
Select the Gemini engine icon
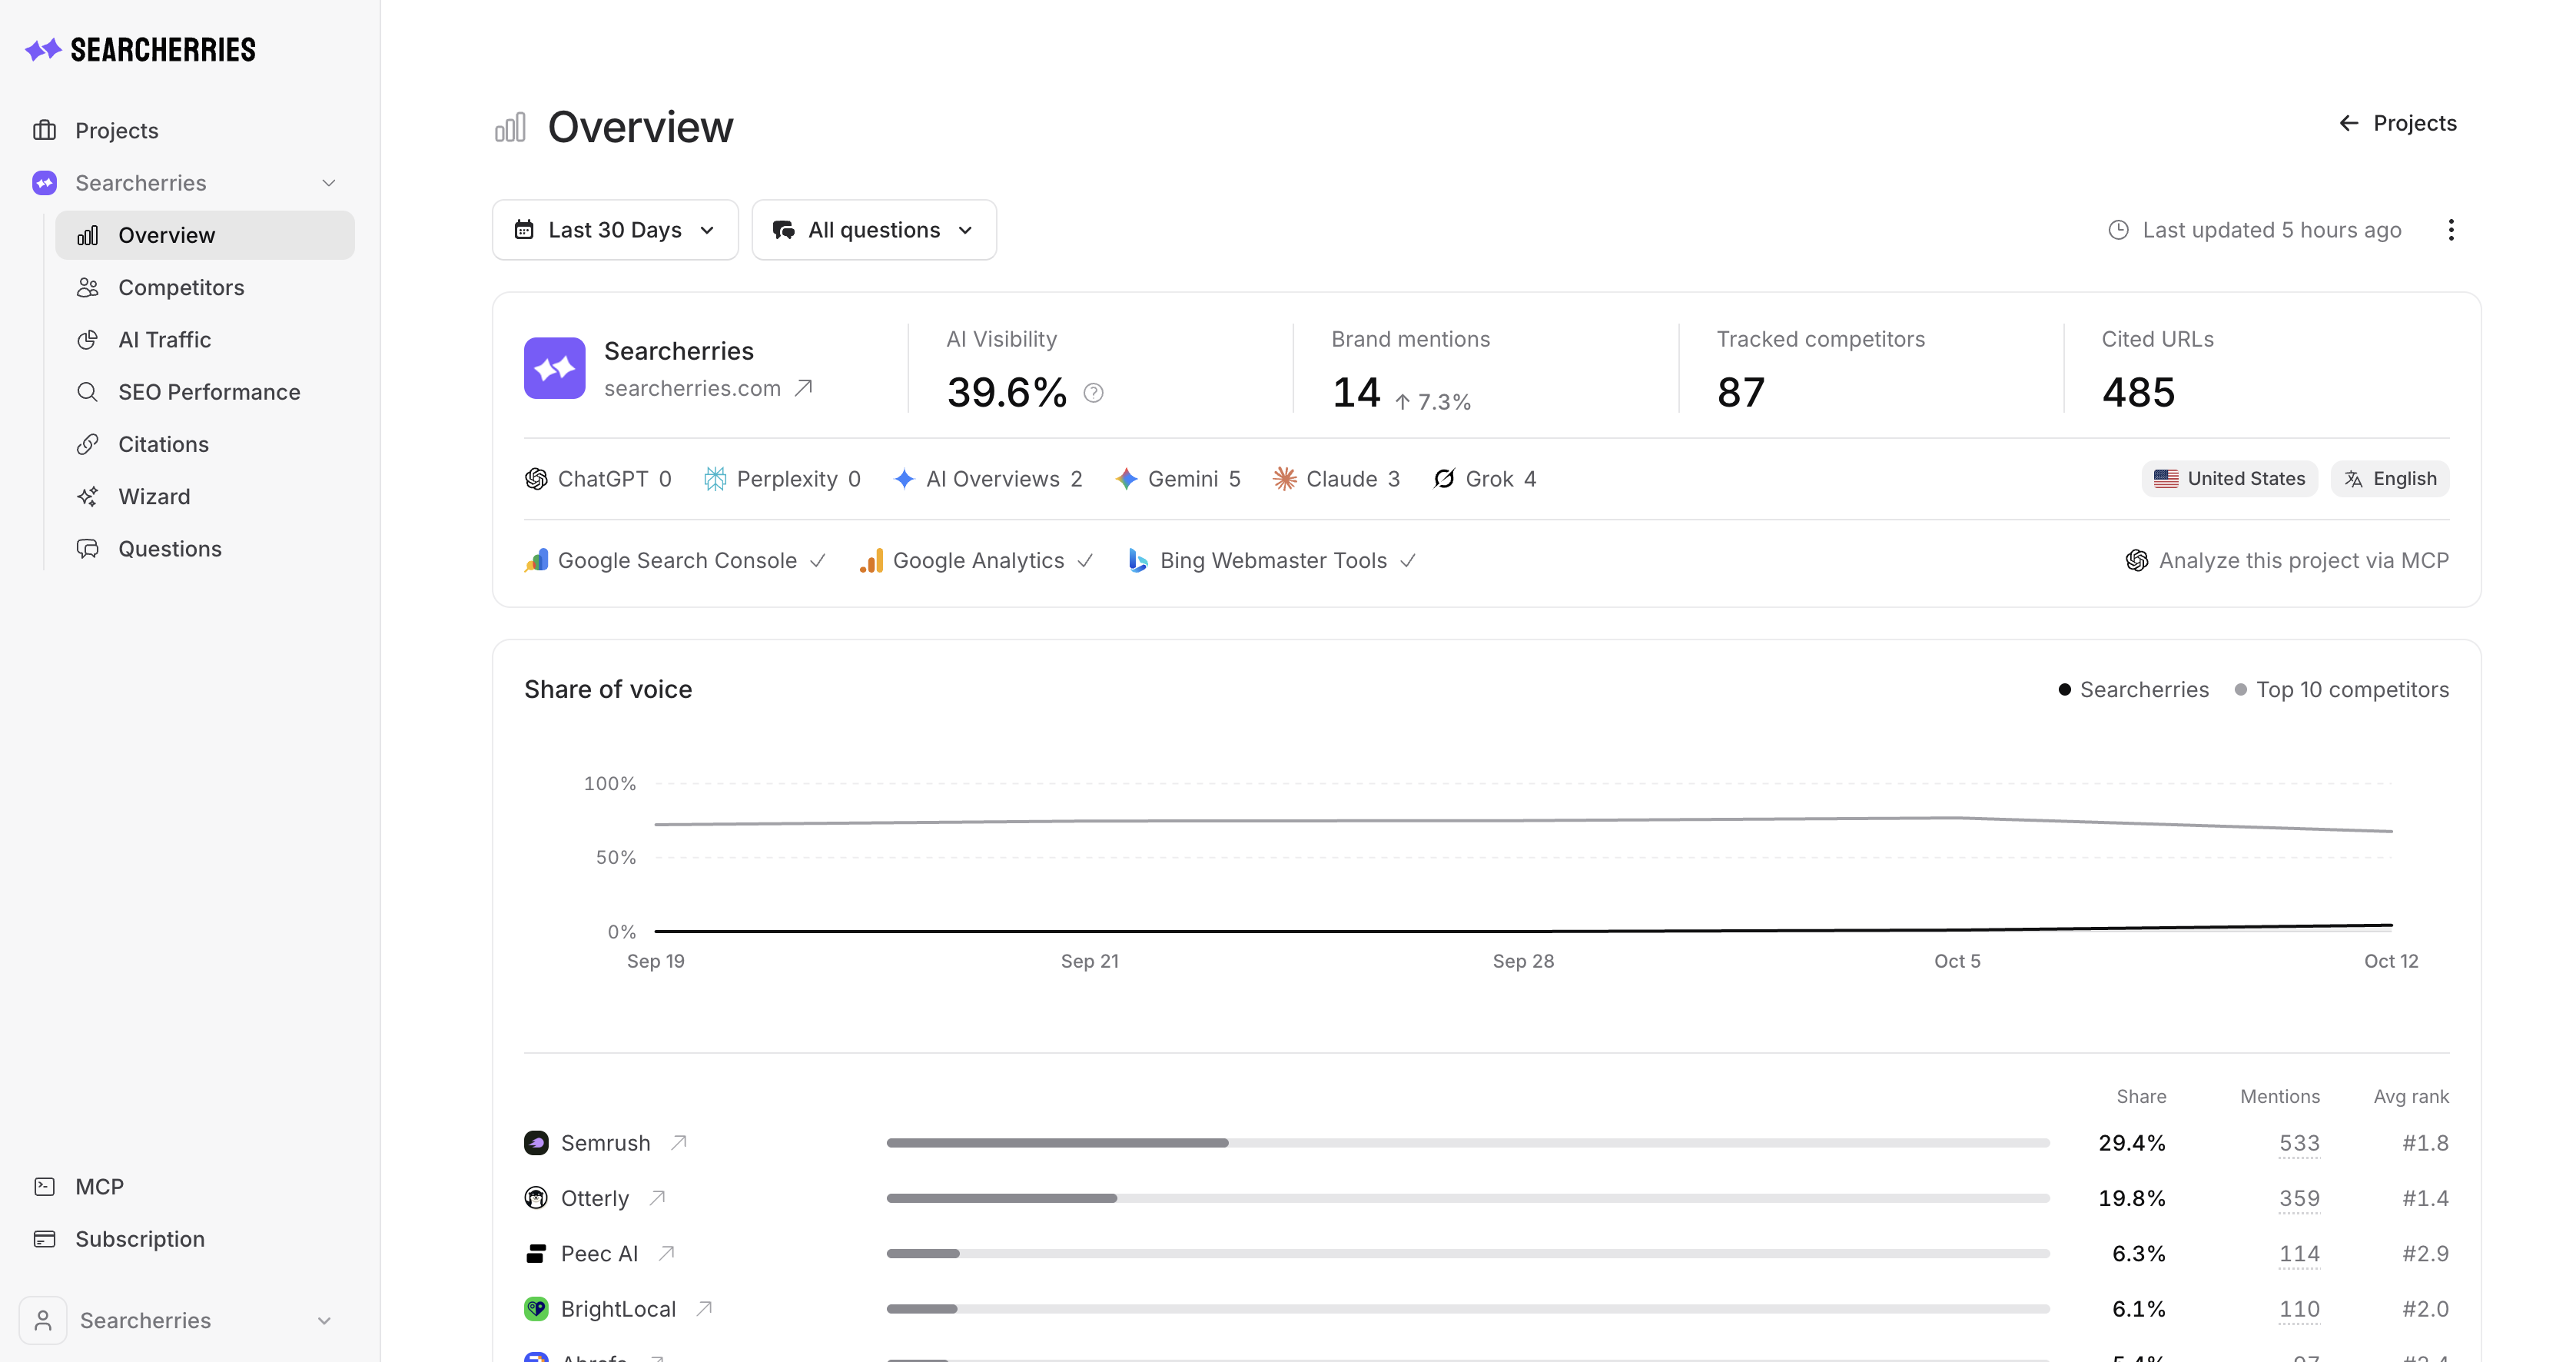[1126, 479]
